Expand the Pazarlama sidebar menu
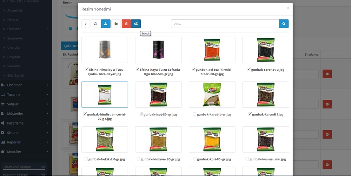 (26, 123)
